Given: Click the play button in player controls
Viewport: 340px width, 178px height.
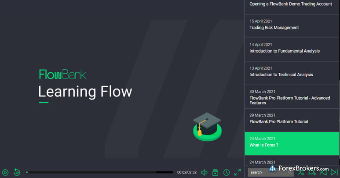Looking at the screenshot, I should click(x=5, y=172).
